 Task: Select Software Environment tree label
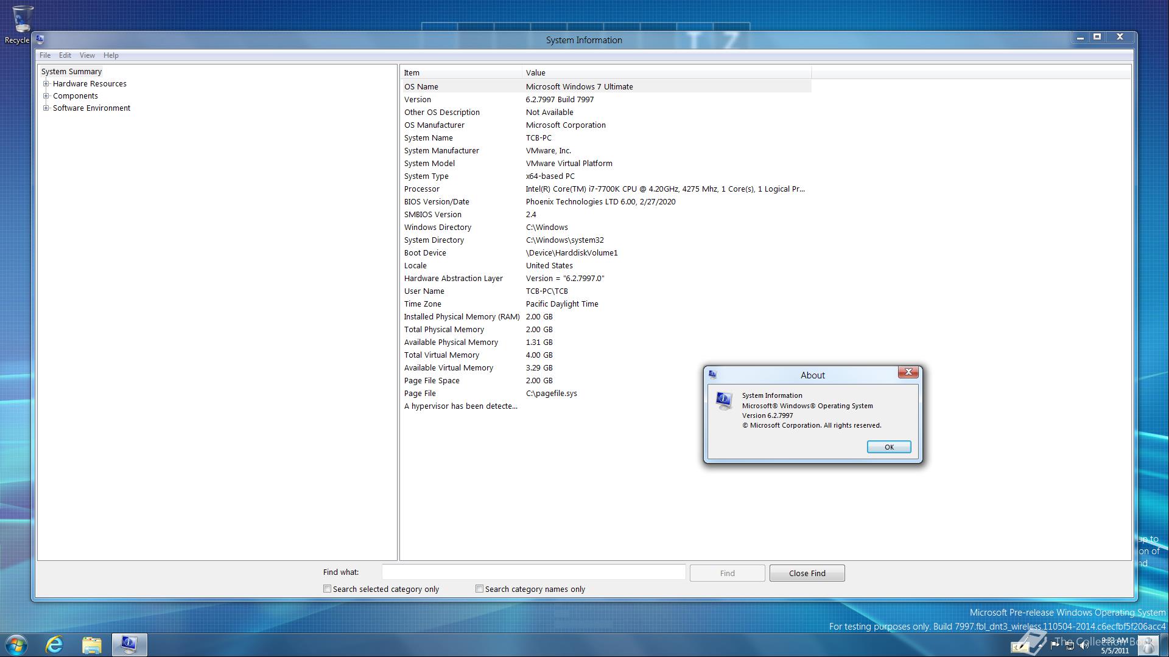[x=91, y=108]
